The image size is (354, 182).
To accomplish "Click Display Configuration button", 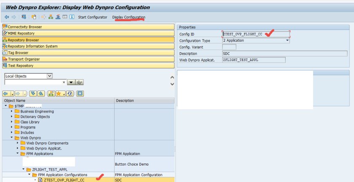I will (128, 17).
